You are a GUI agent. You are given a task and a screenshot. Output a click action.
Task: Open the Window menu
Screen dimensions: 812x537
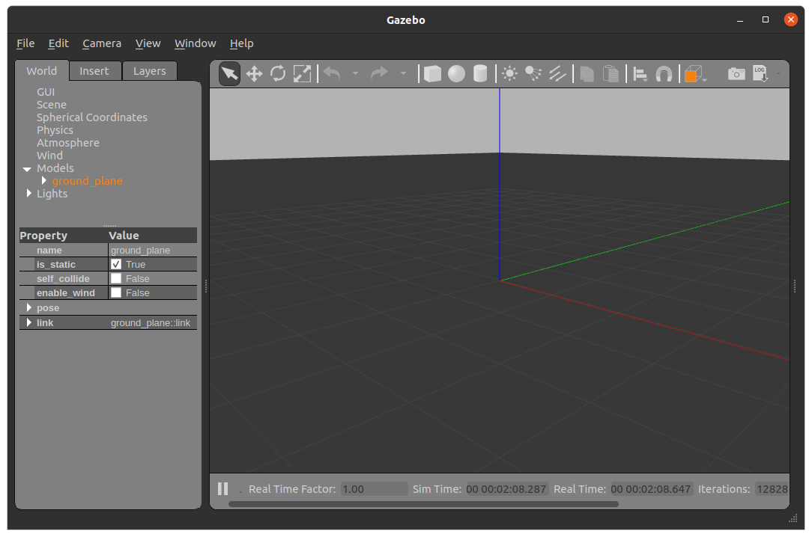coord(195,43)
